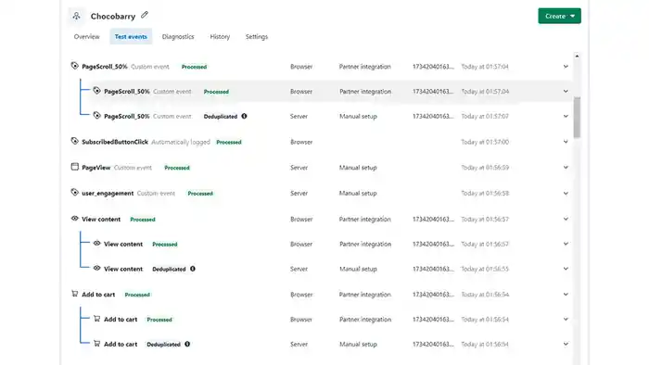
Task: Click the PageView event name
Action: pos(96,168)
